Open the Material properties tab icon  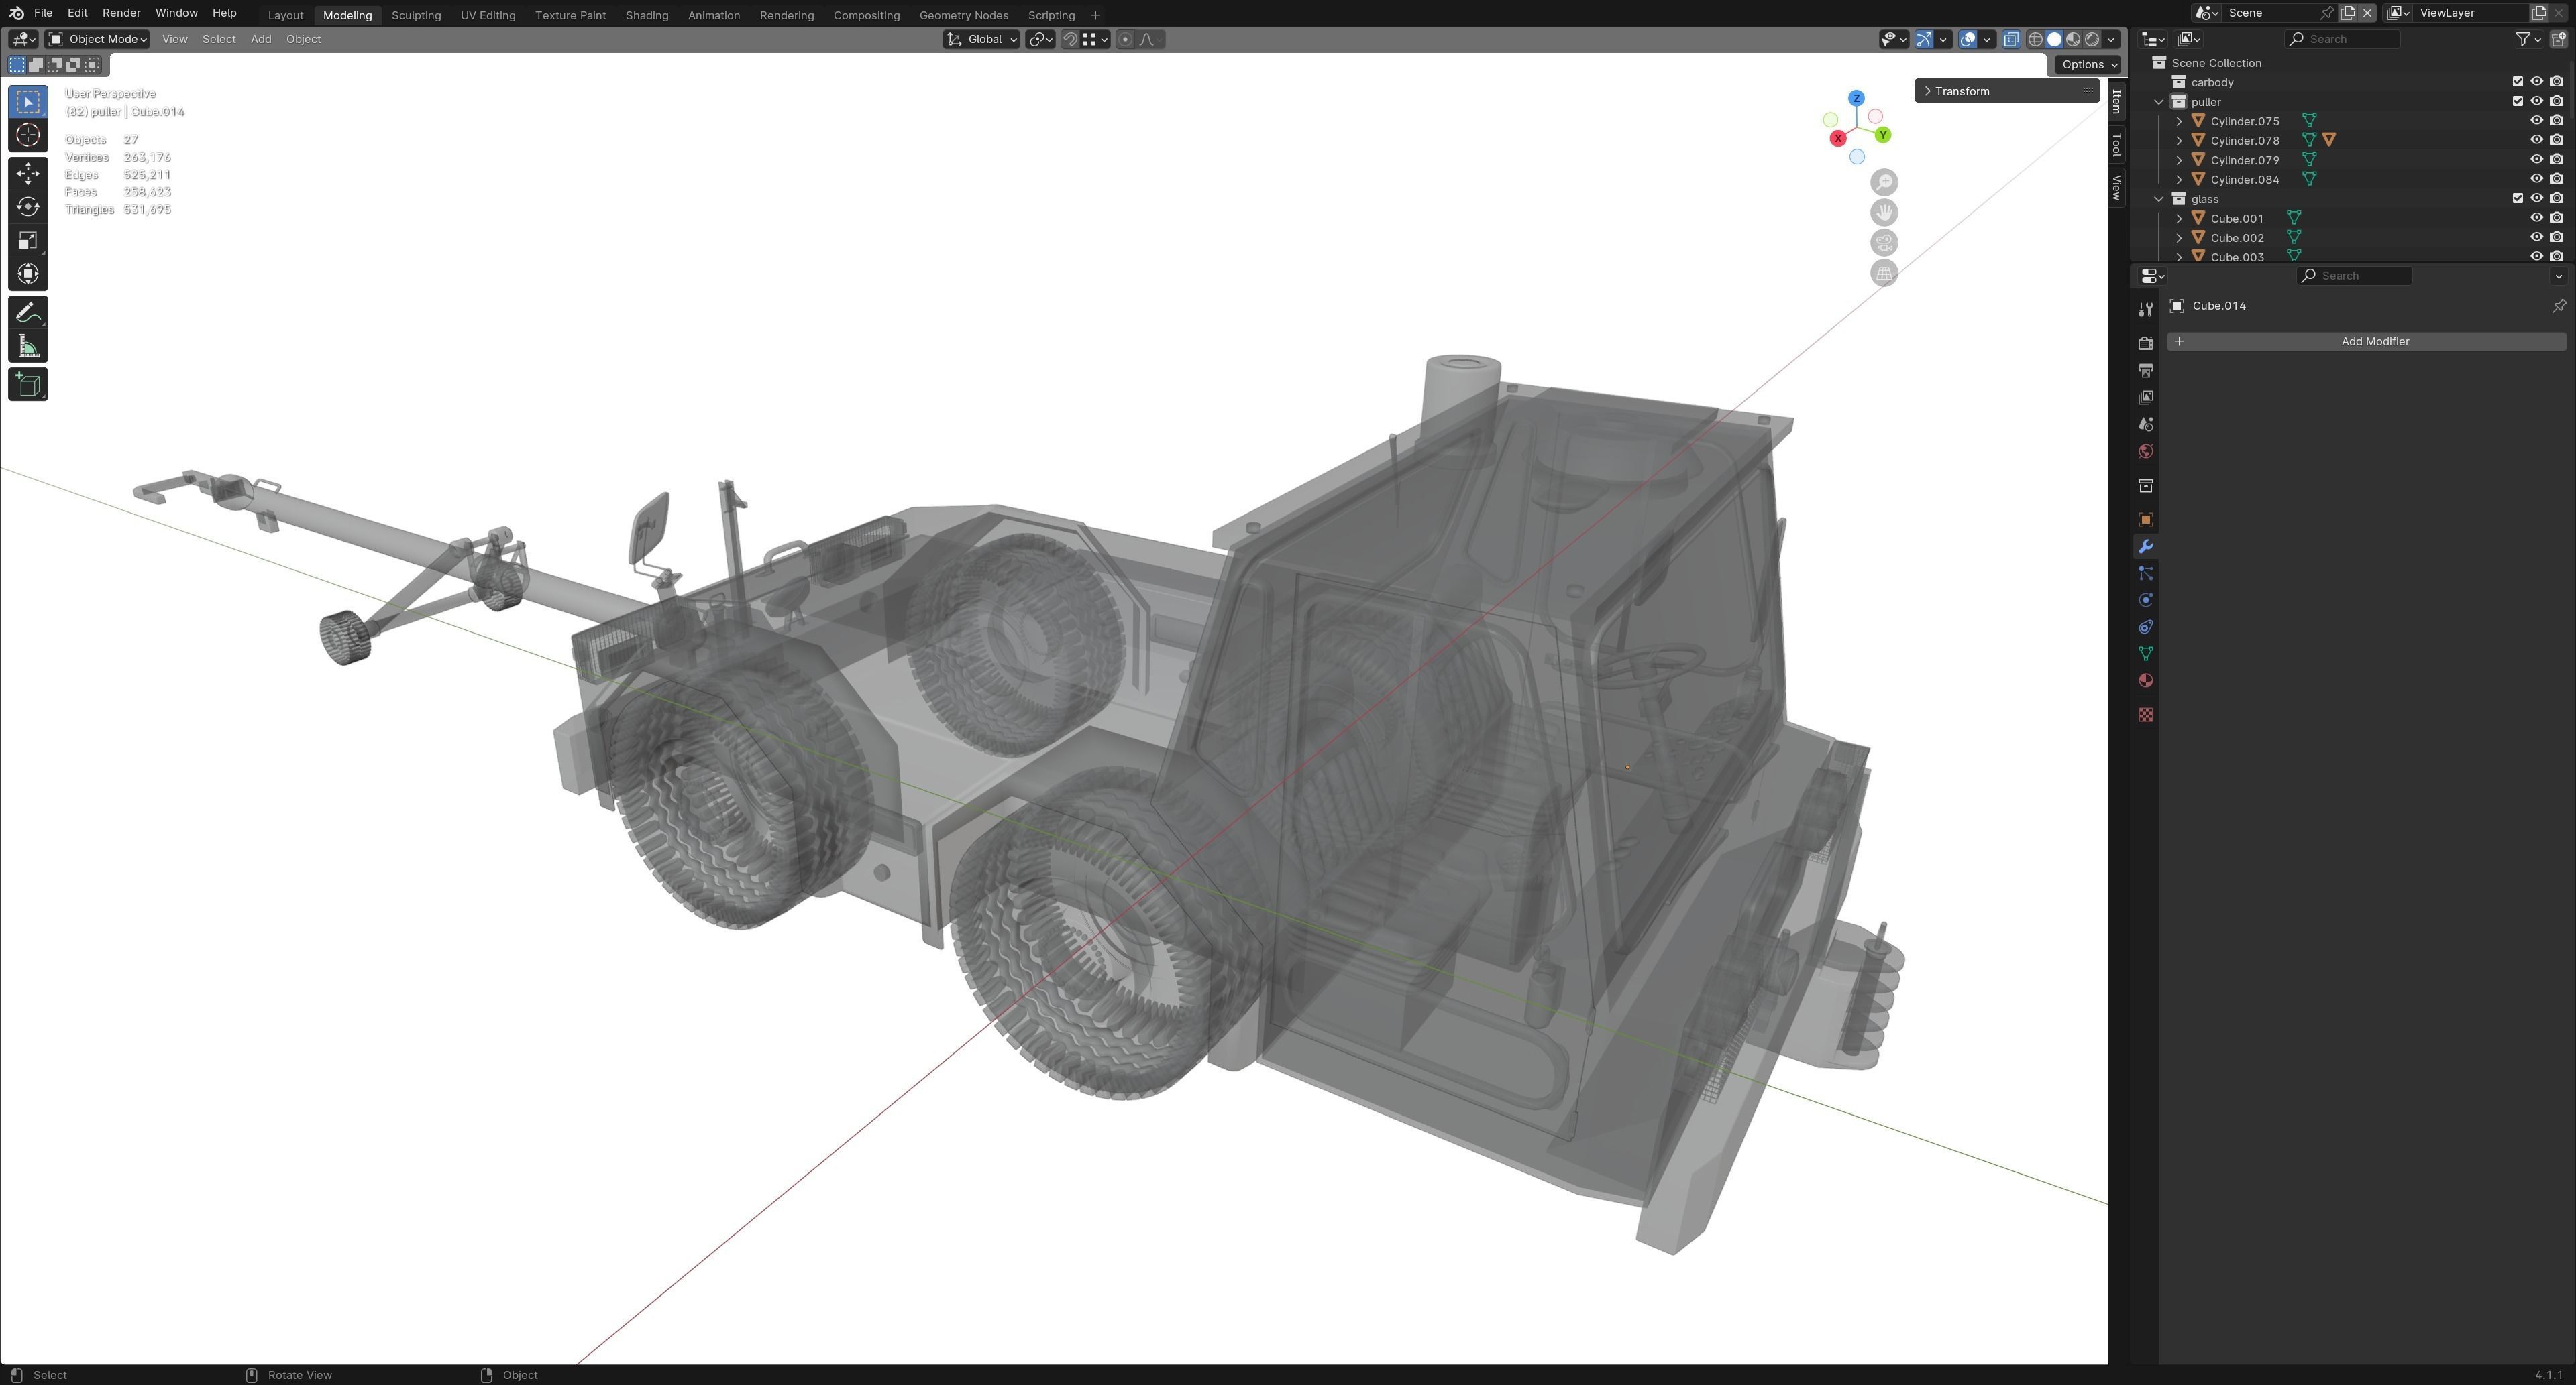click(2145, 682)
